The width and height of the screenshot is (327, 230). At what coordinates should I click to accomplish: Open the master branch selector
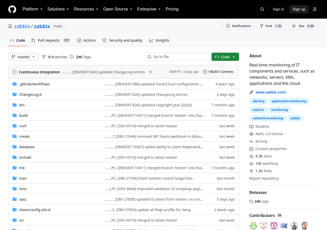click(x=24, y=57)
